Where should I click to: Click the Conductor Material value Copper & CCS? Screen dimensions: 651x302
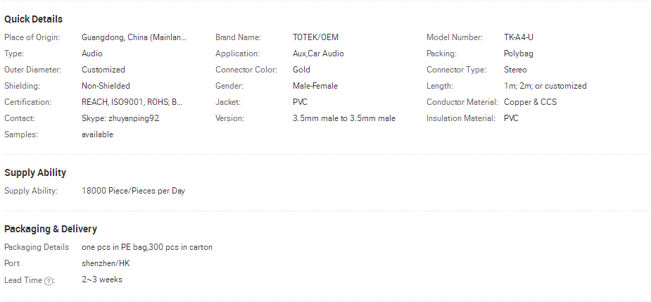tap(530, 102)
